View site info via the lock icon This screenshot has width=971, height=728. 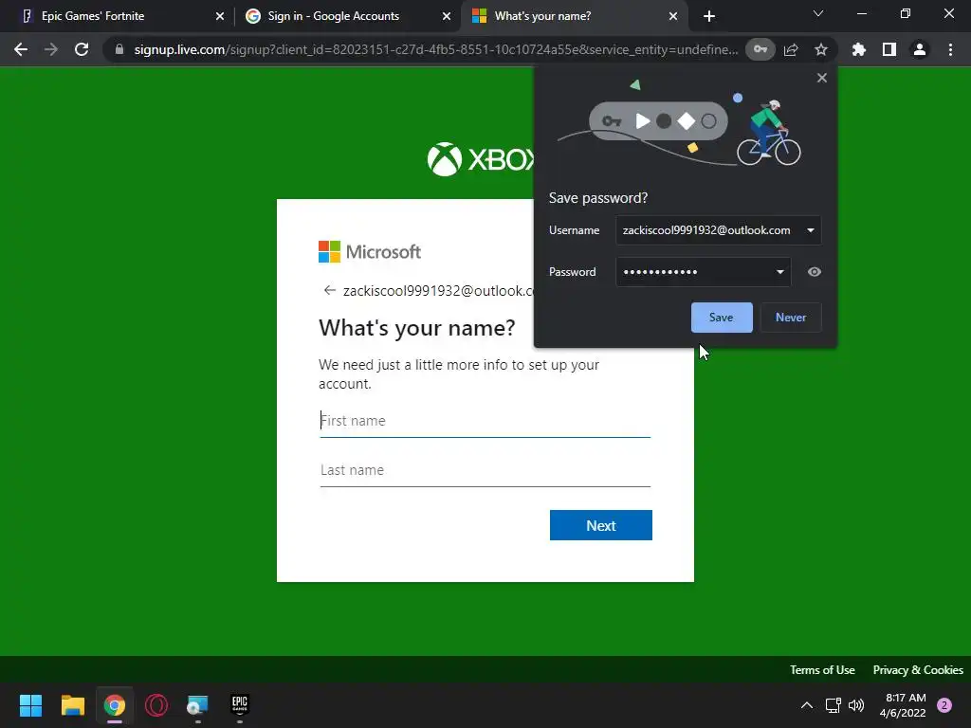click(119, 49)
